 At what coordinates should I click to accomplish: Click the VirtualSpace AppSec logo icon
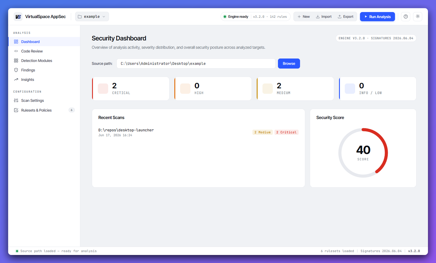point(18,17)
